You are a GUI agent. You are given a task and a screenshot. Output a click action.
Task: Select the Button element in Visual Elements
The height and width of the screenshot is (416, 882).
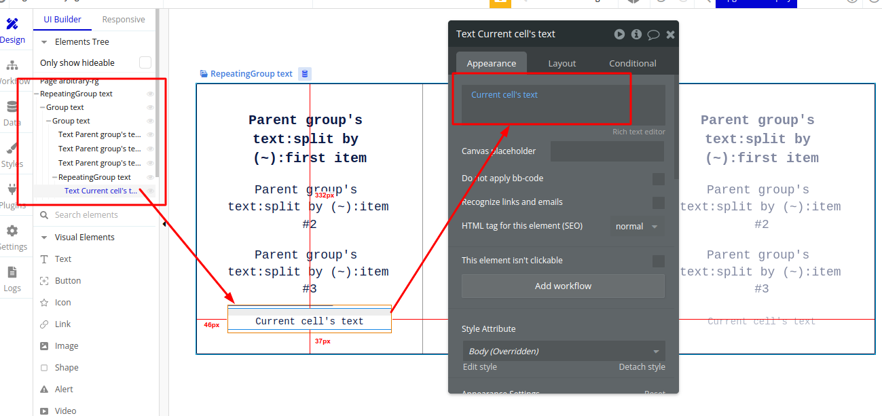pos(67,281)
